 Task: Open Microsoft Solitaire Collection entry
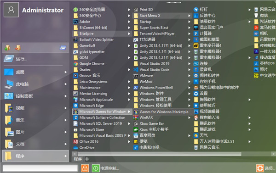coord(102,117)
